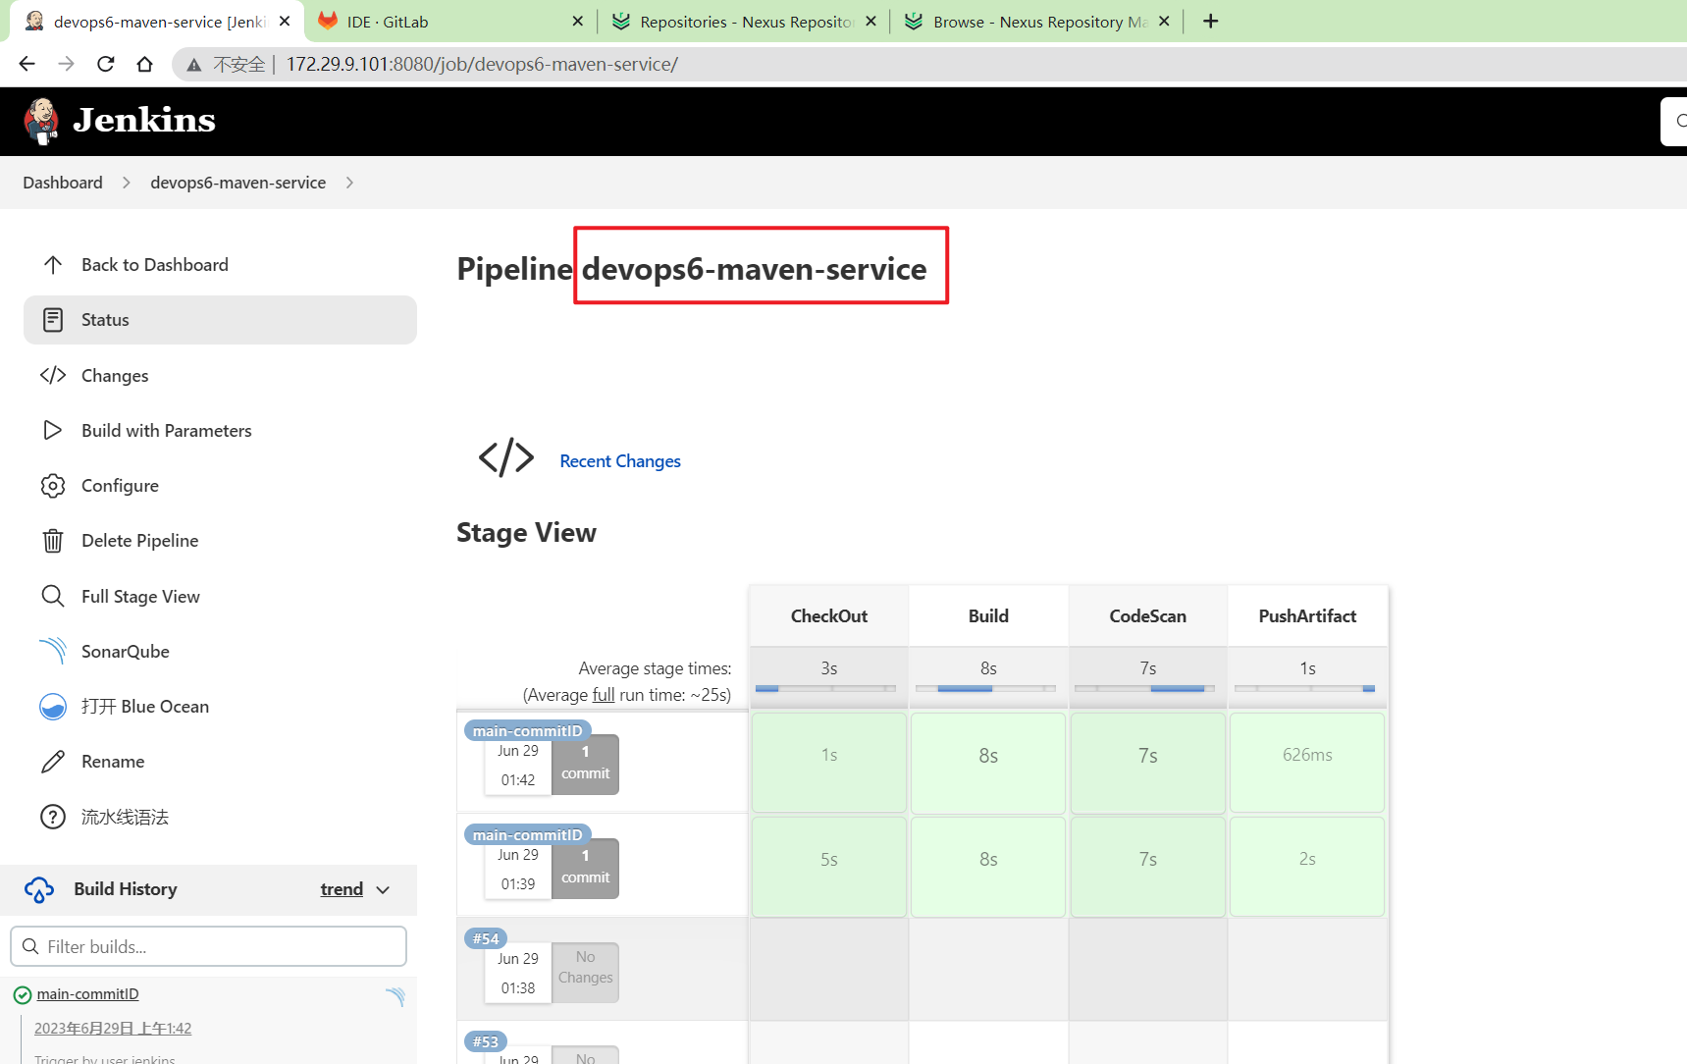Click the Delete Pipeline trash icon
Screen dimensions: 1687x1064
click(x=53, y=541)
